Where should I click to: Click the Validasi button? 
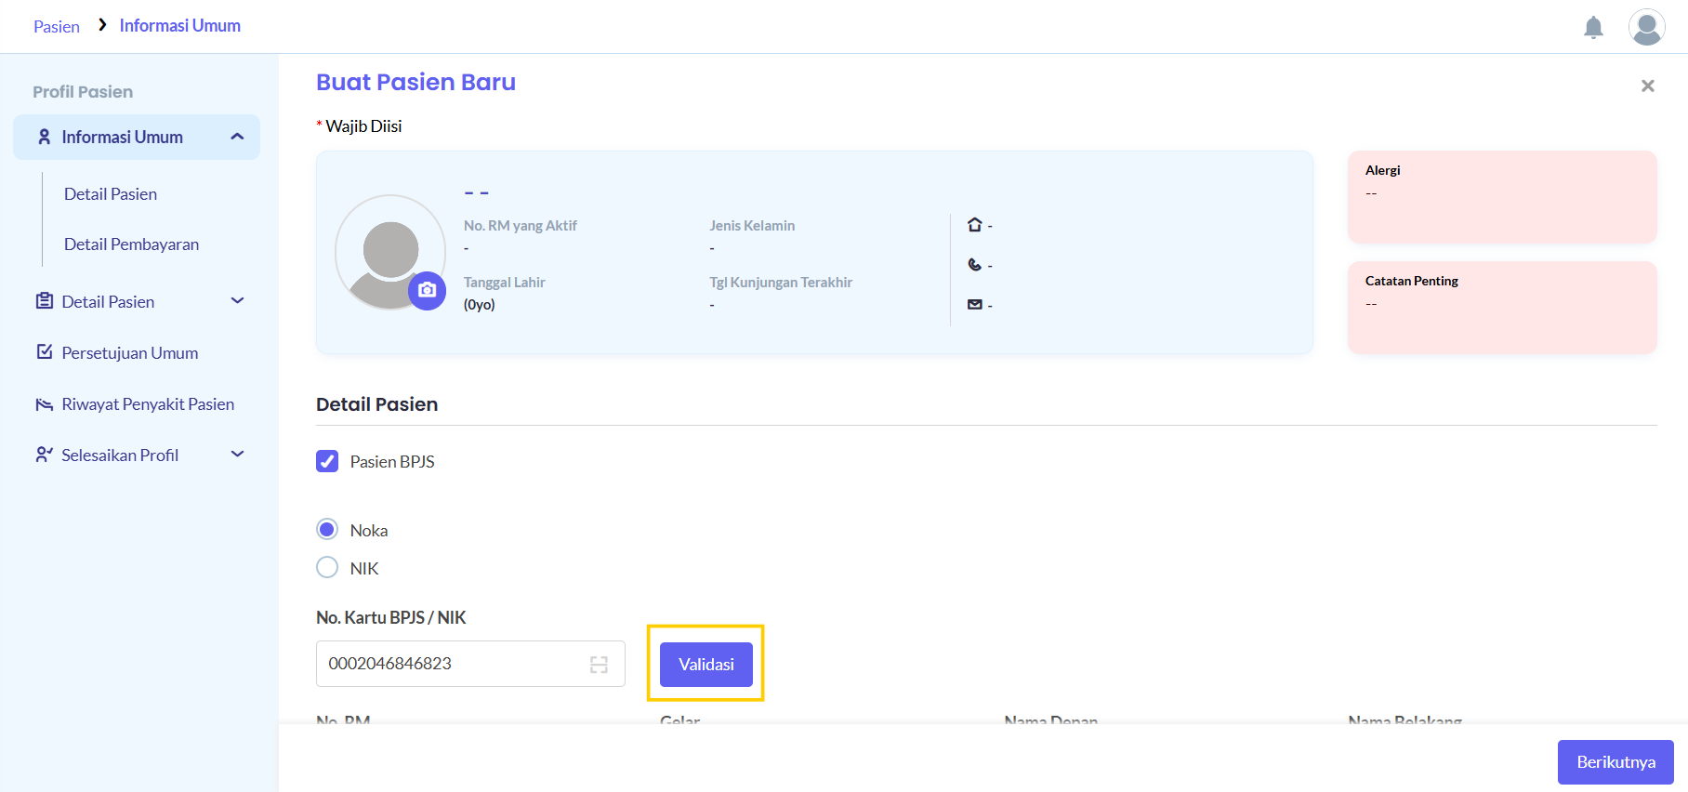706,665
